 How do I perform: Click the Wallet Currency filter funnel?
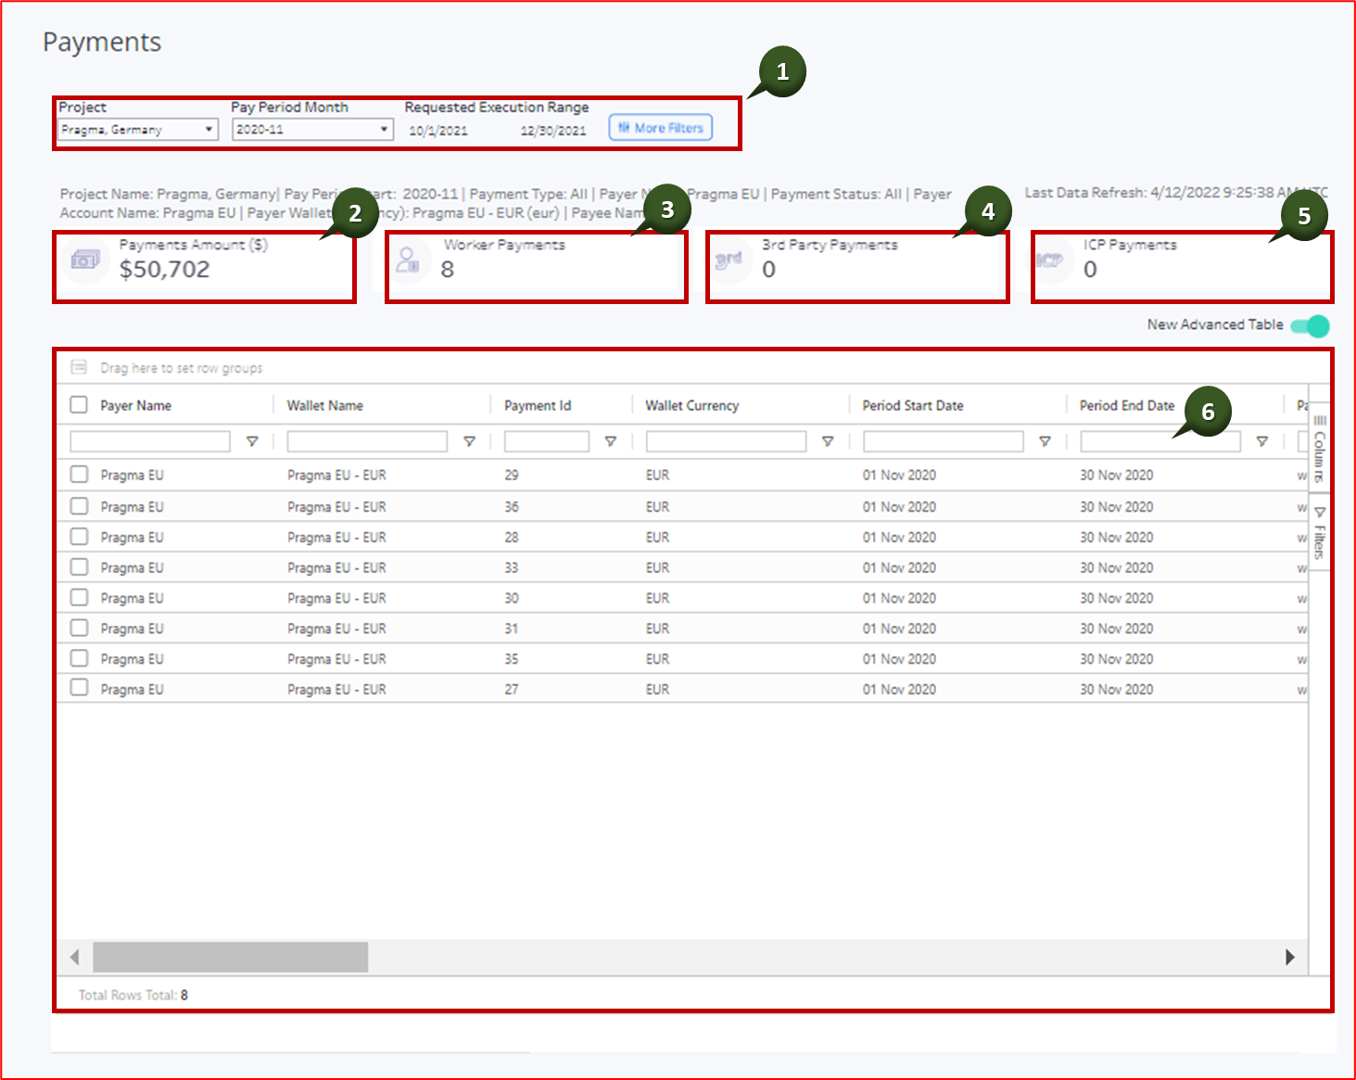click(827, 442)
